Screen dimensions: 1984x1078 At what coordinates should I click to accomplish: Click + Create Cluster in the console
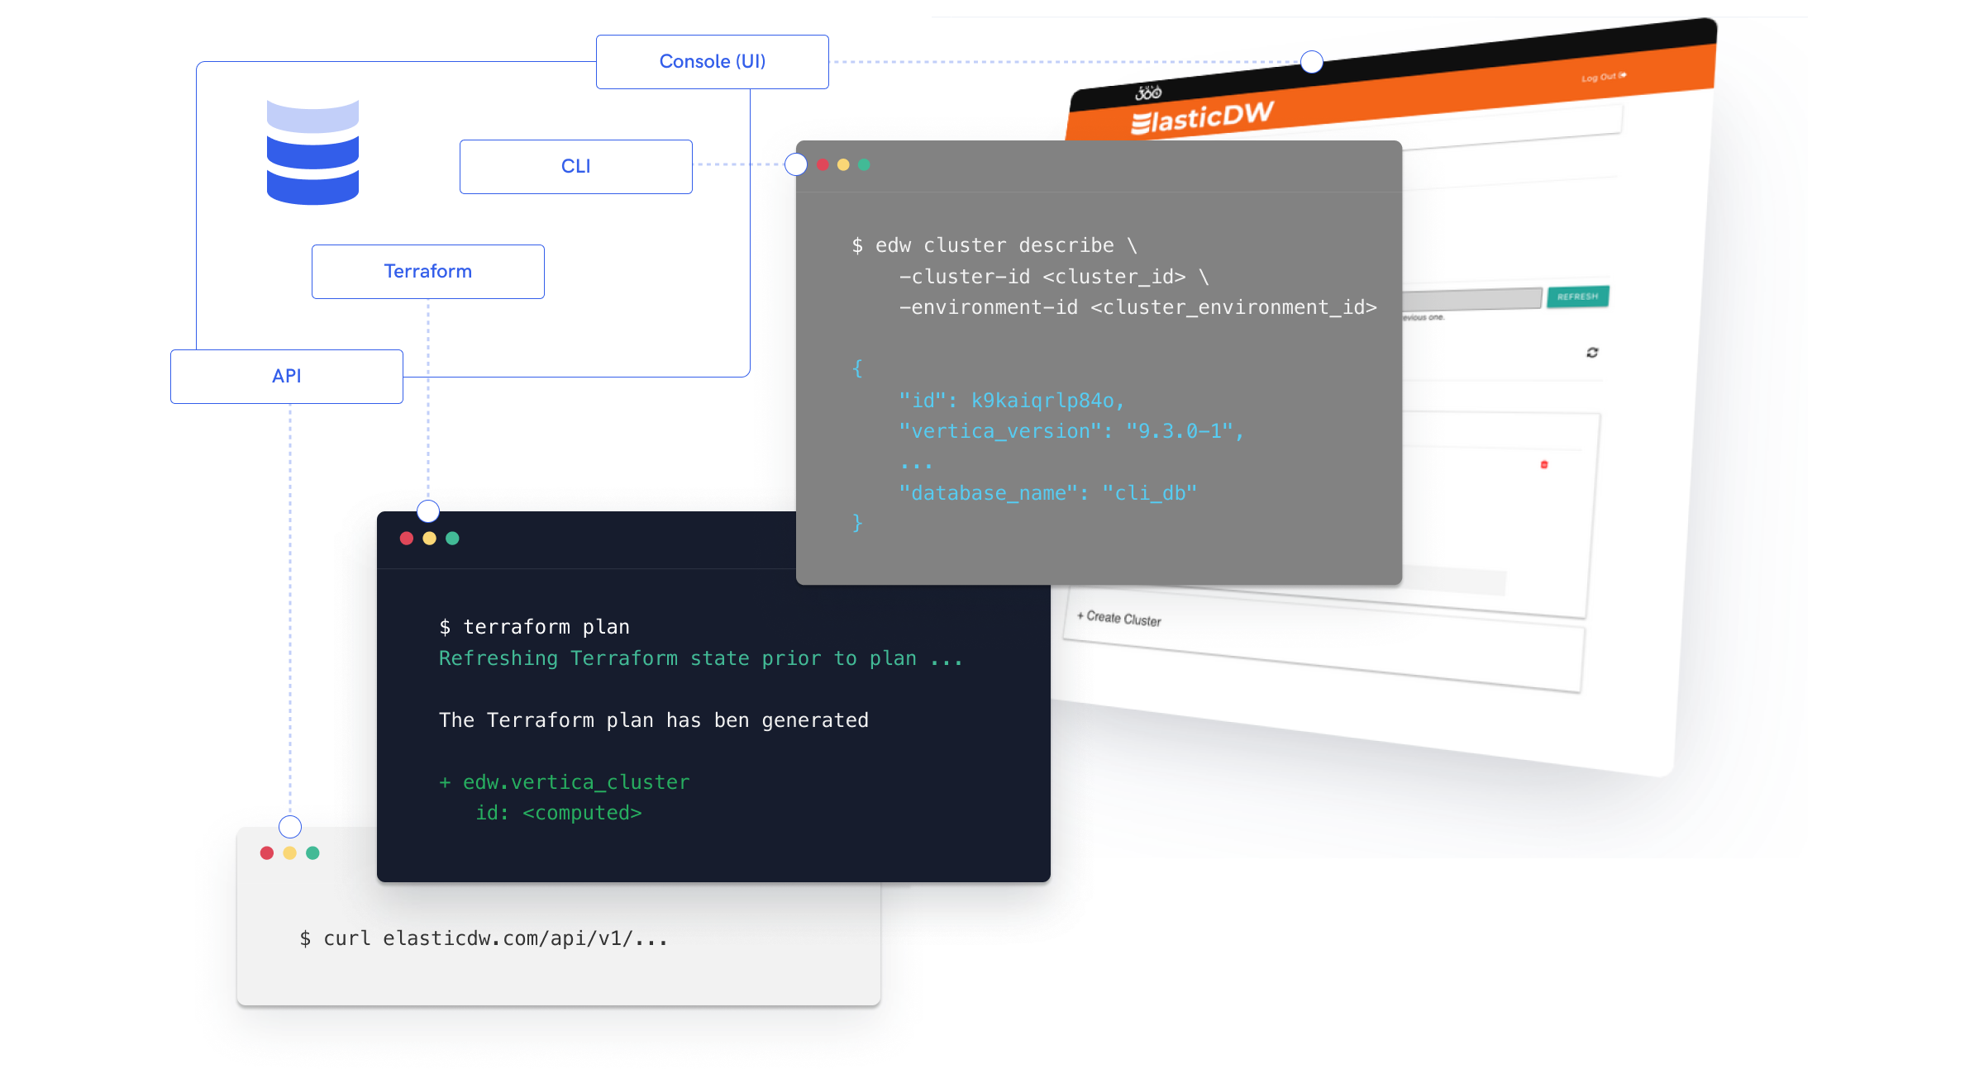pos(1119,618)
